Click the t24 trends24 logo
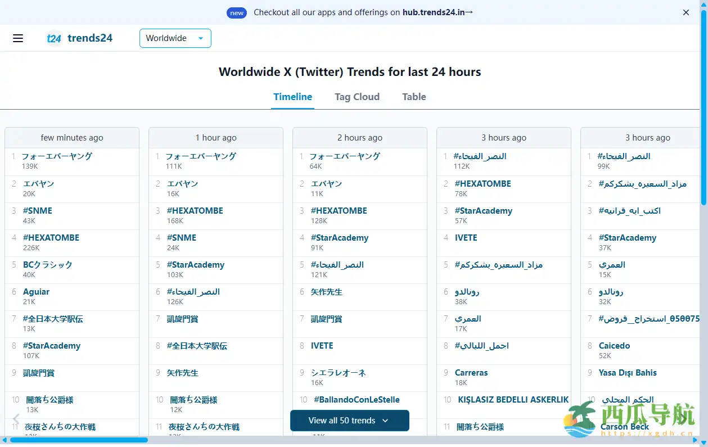 (80, 38)
